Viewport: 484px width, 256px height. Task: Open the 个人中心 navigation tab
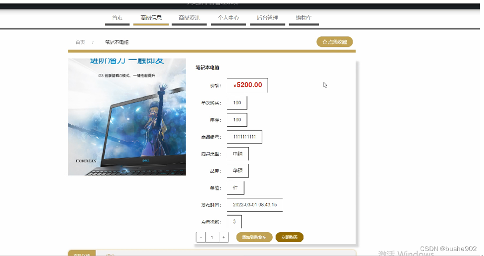coord(229,18)
